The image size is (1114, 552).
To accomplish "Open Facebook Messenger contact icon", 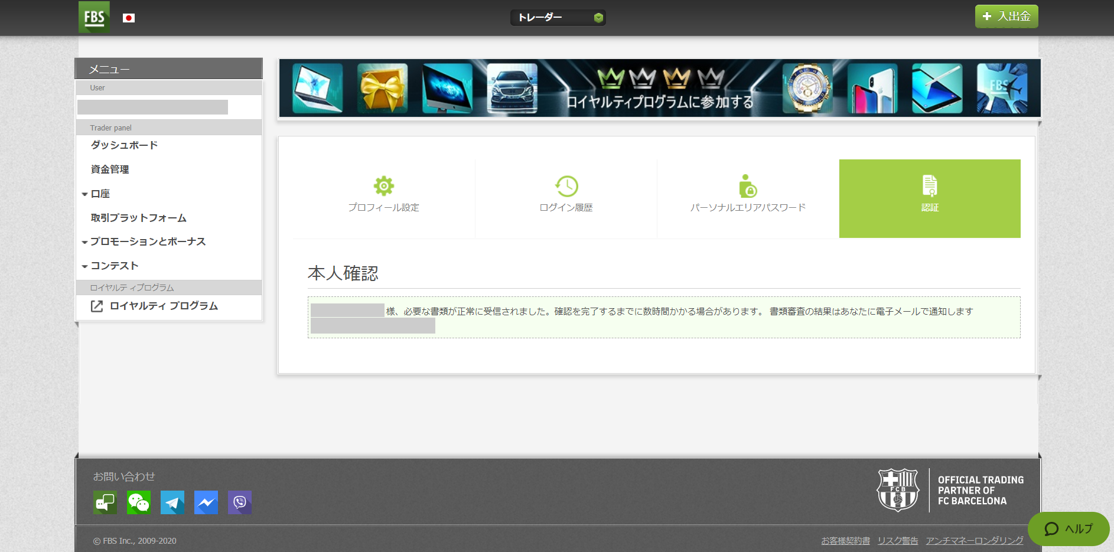I will tap(206, 502).
